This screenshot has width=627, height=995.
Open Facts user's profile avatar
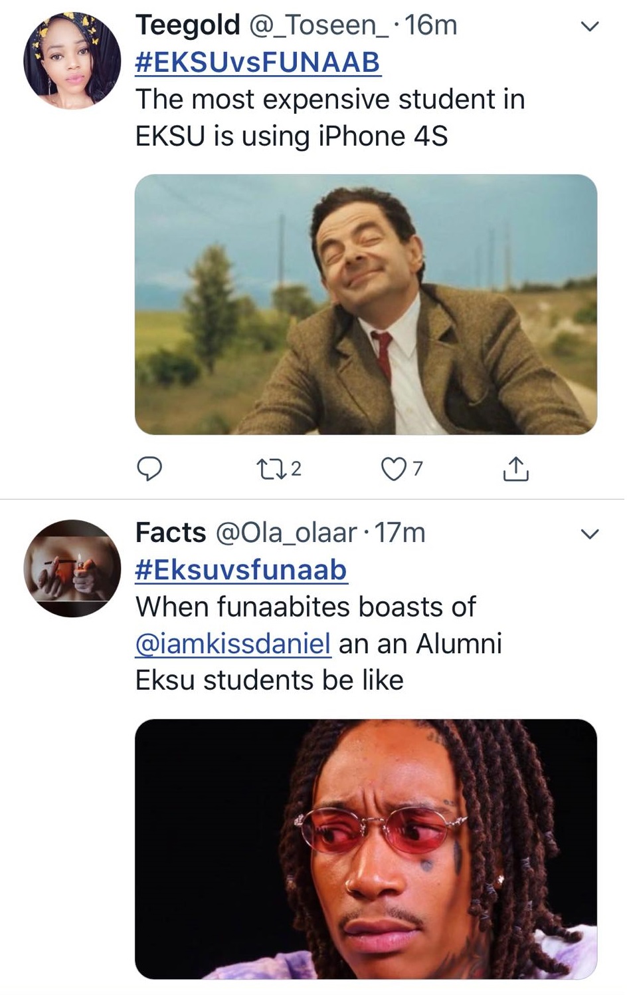click(x=72, y=569)
